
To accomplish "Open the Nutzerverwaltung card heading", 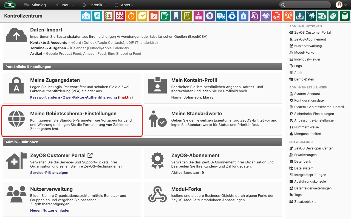I will coord(51,189).
